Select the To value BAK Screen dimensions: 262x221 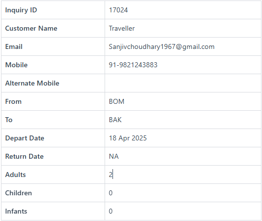pos(115,120)
